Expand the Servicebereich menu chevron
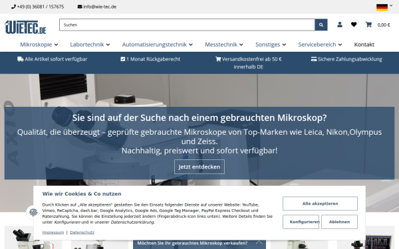The height and width of the screenshot is (249, 399). (340, 44)
